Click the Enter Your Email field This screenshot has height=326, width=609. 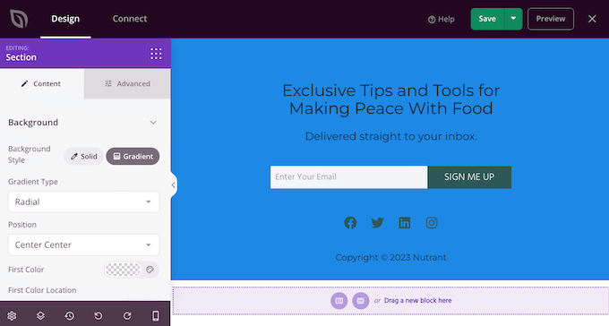[x=348, y=177]
